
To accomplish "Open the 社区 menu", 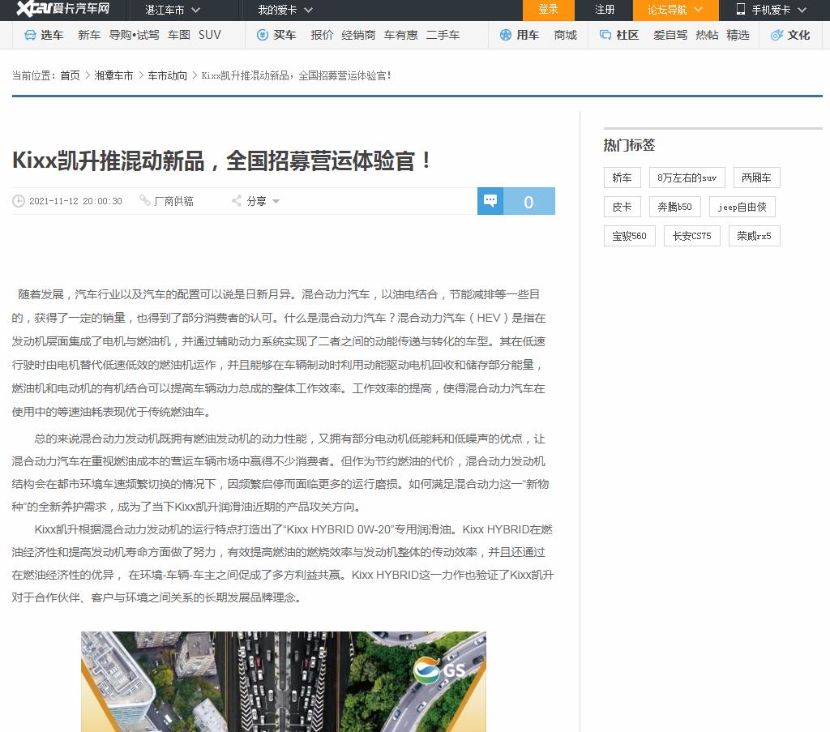I will [627, 35].
